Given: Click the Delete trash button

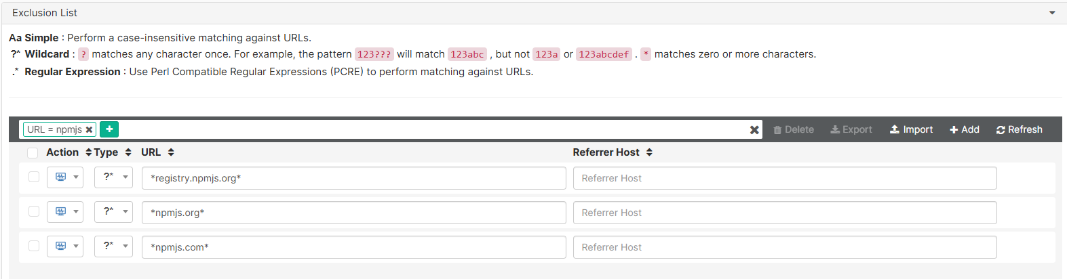Looking at the screenshot, I should (794, 129).
